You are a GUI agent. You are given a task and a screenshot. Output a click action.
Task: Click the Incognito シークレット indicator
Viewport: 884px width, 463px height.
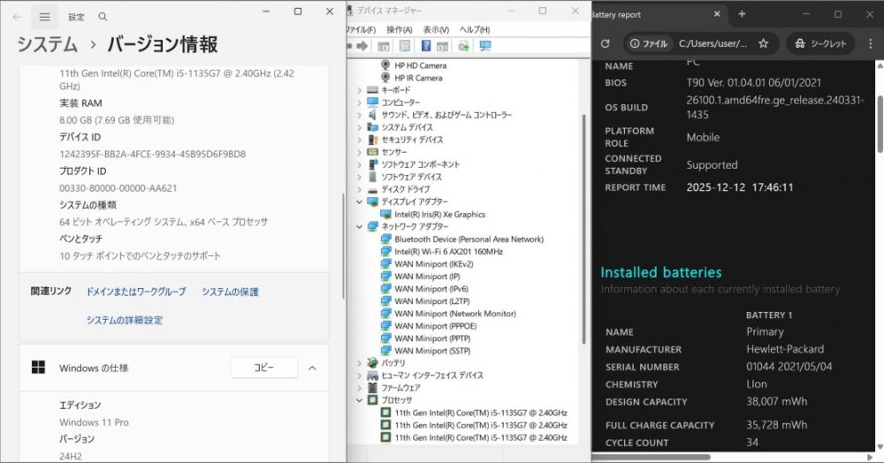(821, 43)
